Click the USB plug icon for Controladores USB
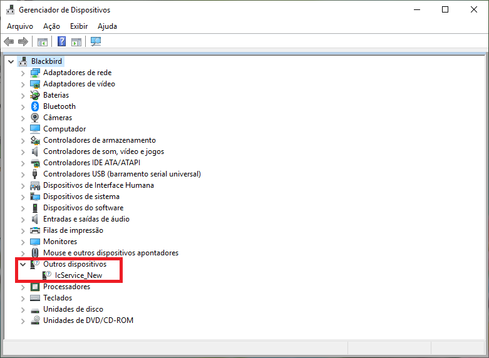The height and width of the screenshot is (358, 489). click(35, 174)
